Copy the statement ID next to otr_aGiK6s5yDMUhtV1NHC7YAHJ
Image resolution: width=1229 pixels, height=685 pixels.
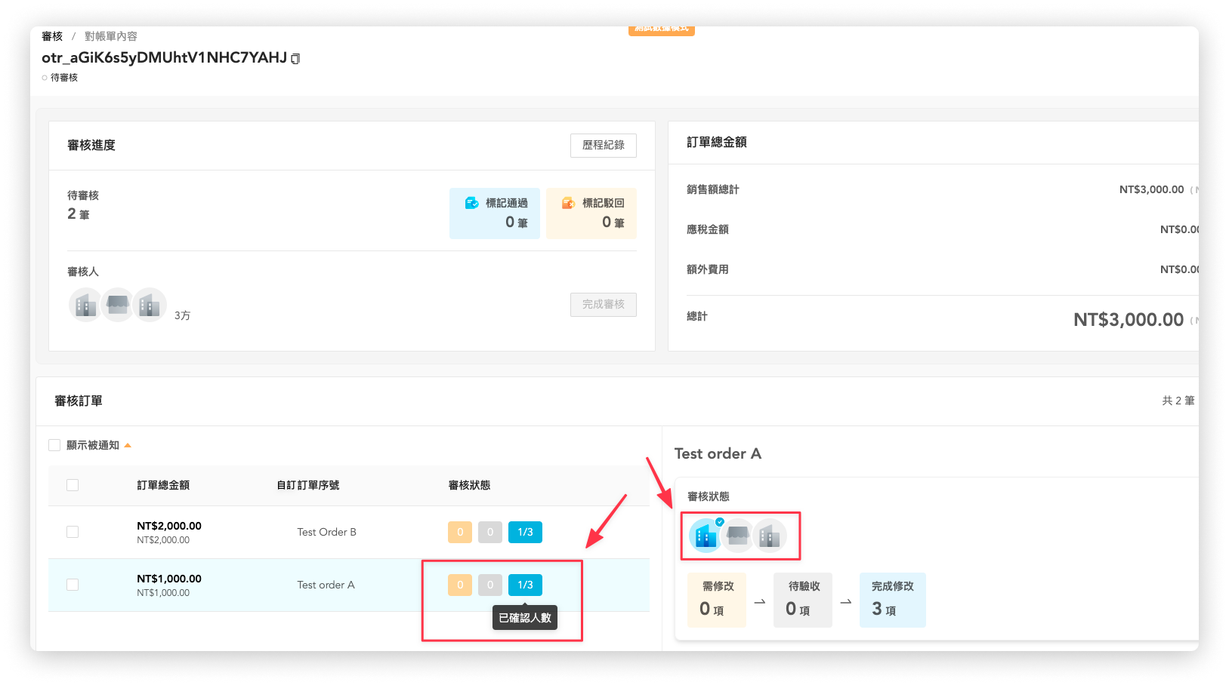pyautogui.click(x=295, y=59)
